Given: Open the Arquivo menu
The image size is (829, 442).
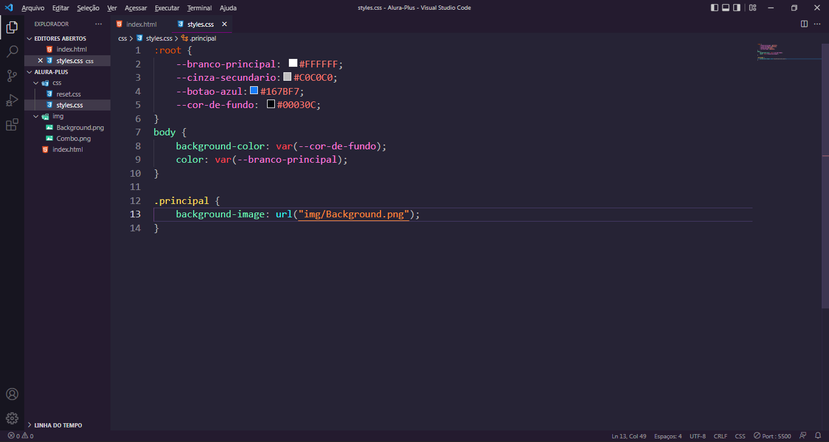Looking at the screenshot, I should 33,8.
